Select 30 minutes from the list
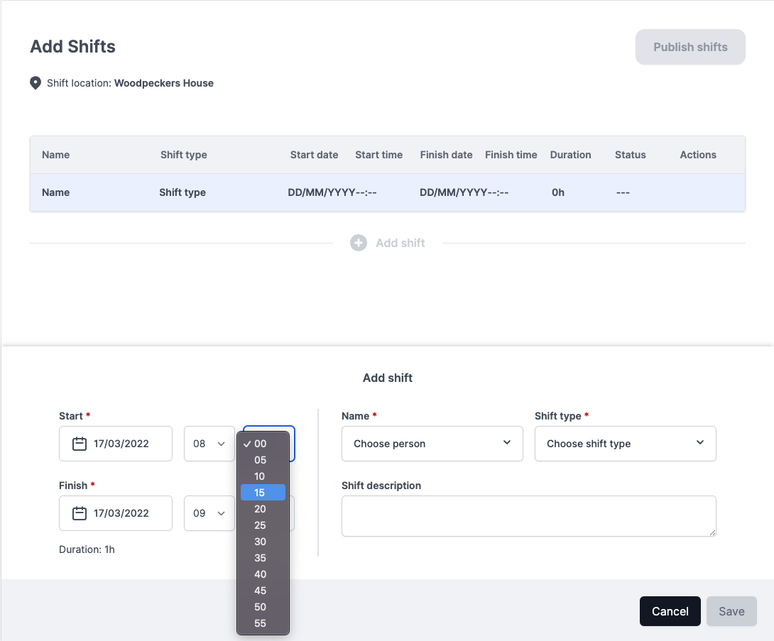 tap(262, 542)
